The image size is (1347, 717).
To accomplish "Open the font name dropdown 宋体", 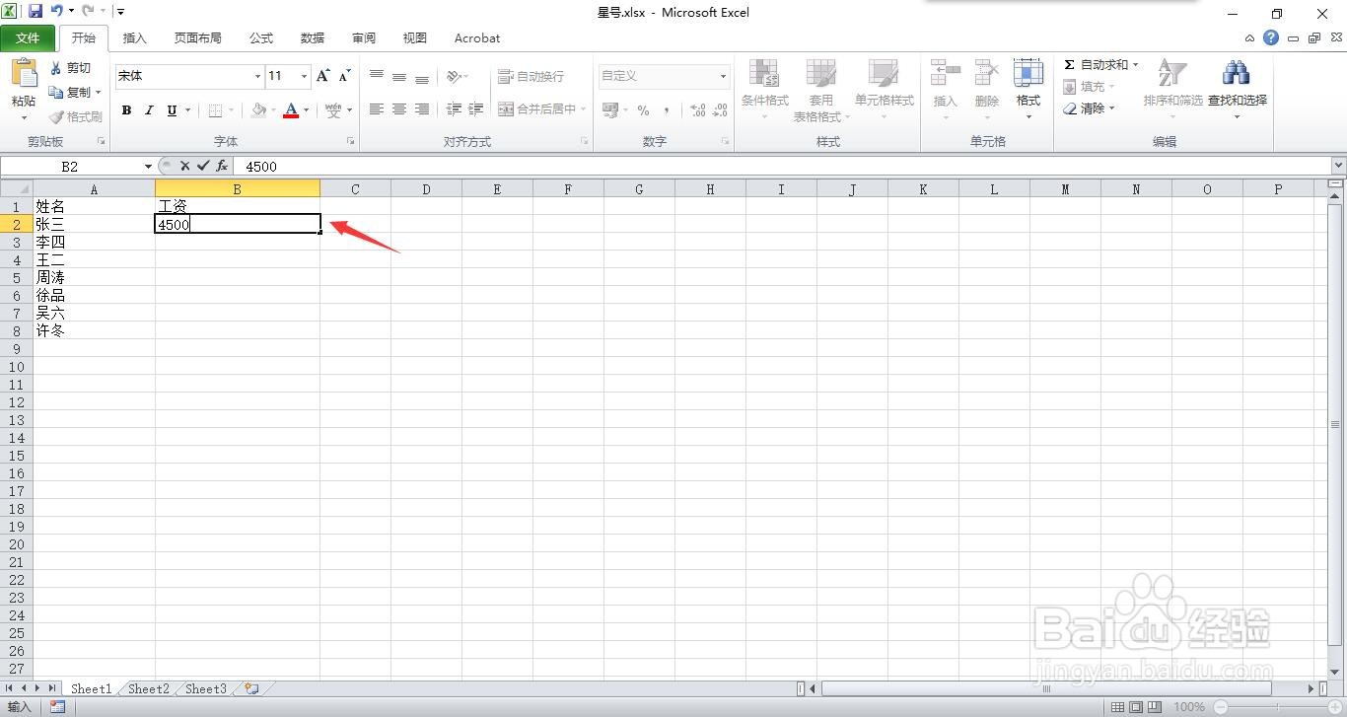I will [258, 76].
